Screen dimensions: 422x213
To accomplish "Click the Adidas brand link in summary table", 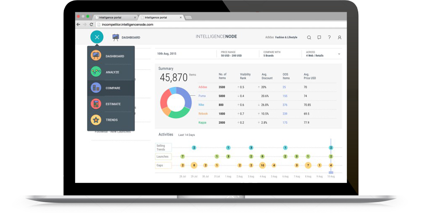I will 203,87.
